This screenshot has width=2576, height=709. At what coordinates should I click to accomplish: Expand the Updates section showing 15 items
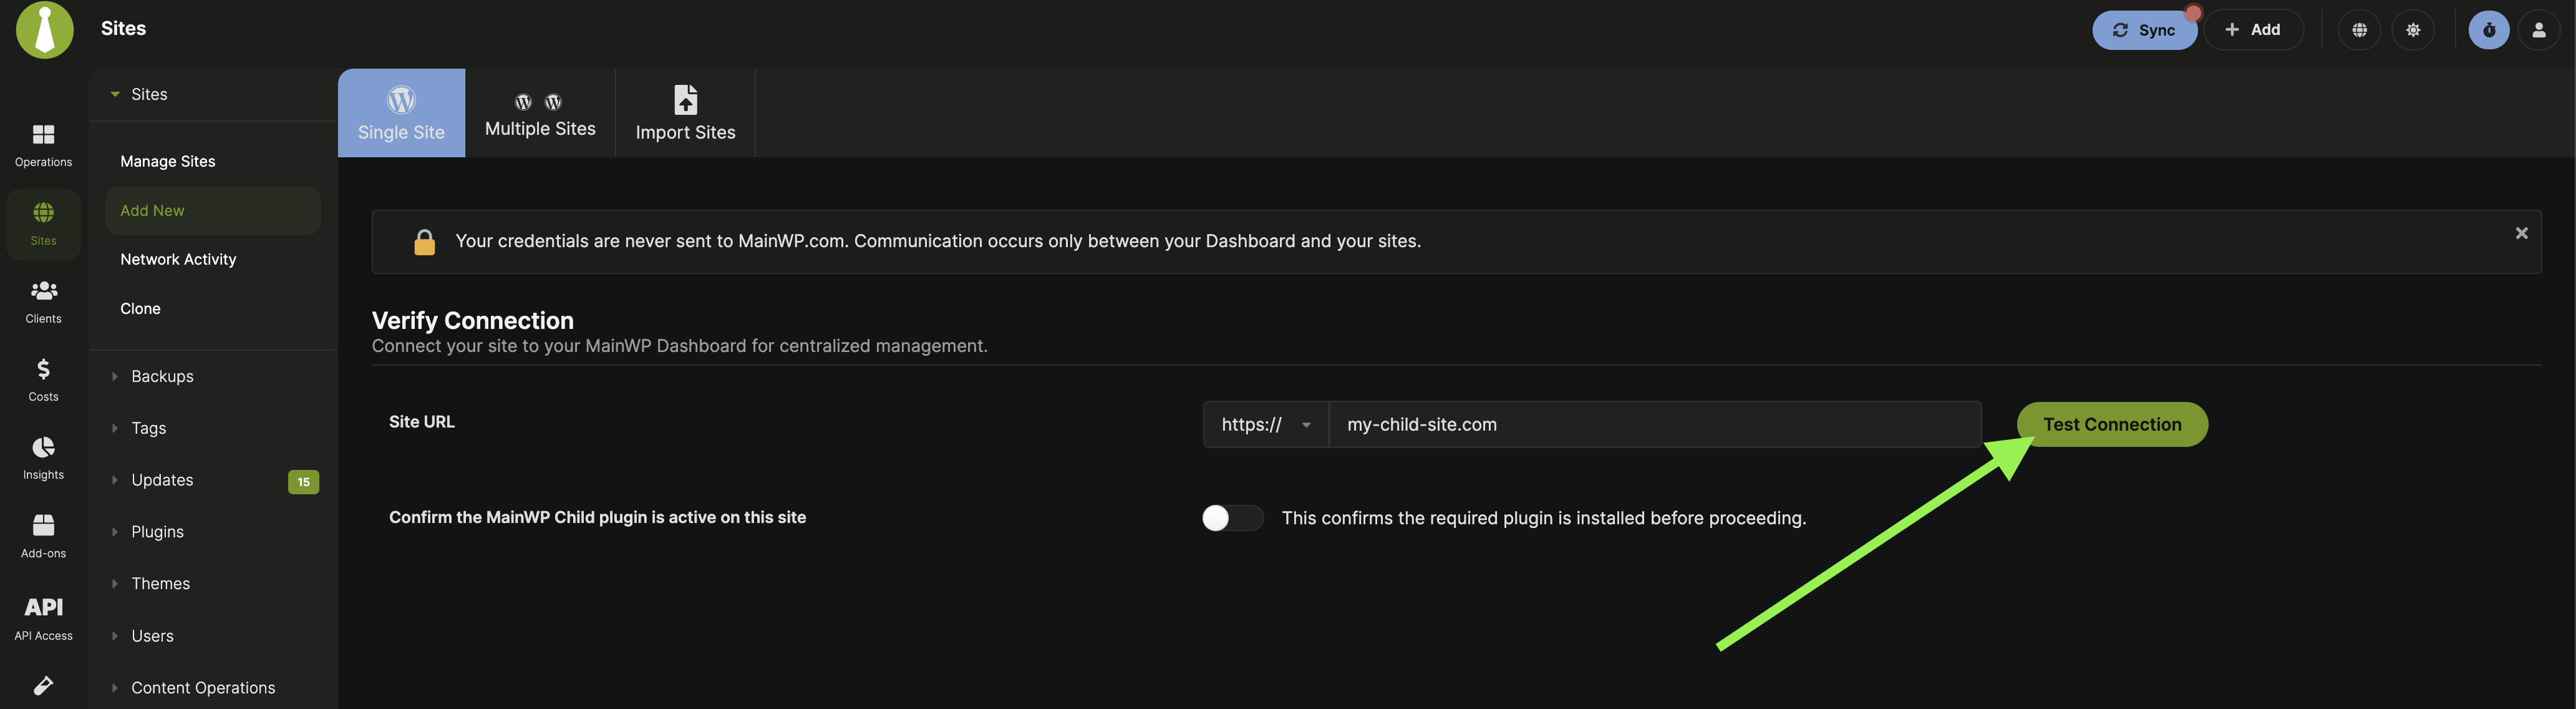point(163,480)
